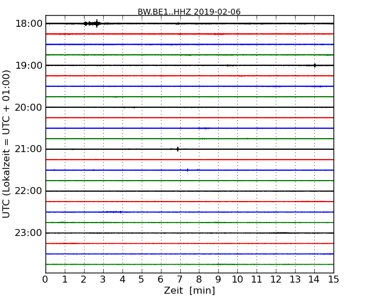Click the x-axis tick label 7
379x303 pixels.
pyautogui.click(x=180, y=280)
